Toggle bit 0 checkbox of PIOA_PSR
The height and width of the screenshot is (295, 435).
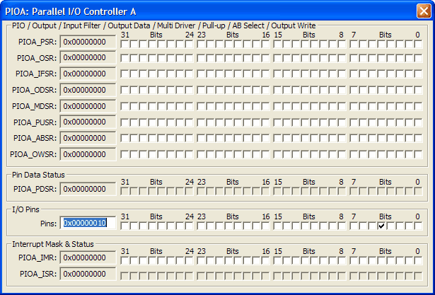(418, 44)
